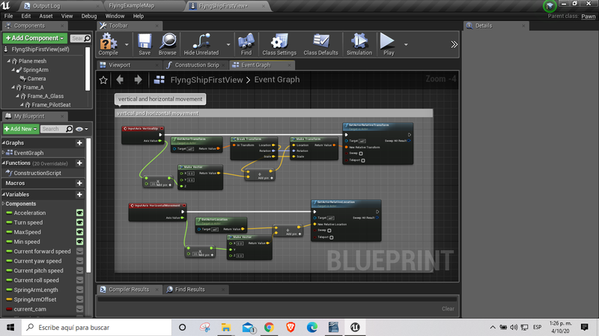This screenshot has height=336, width=599.
Task: Open Windows Start menu
Action: [10, 327]
